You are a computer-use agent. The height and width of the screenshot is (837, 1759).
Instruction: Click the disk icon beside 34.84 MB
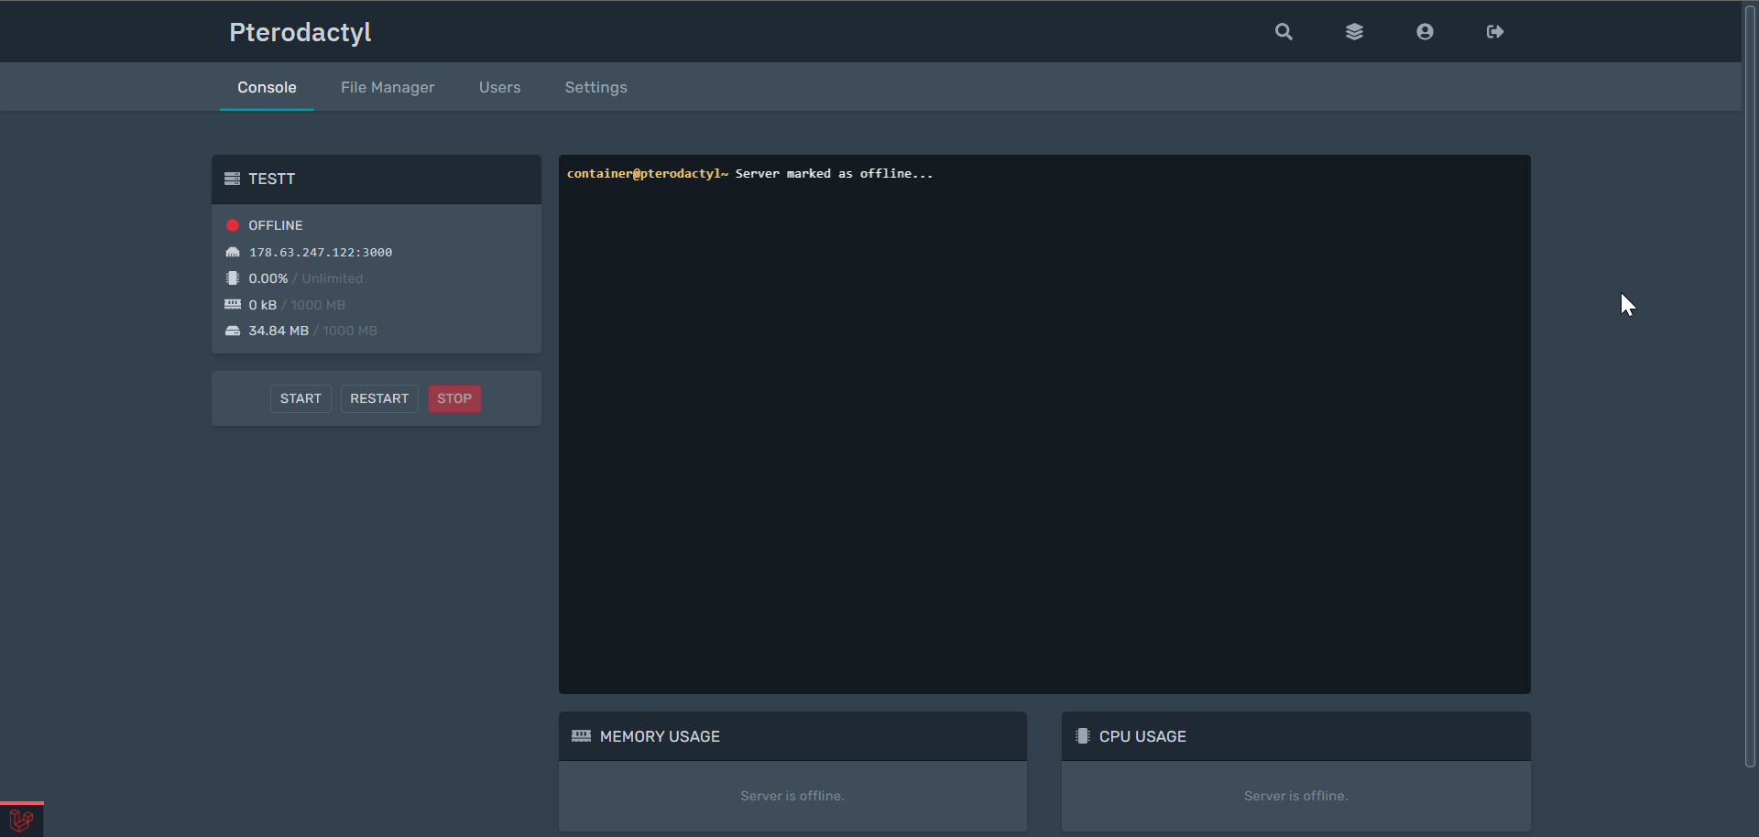coord(233,331)
